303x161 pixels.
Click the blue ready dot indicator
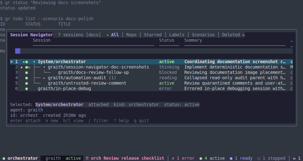231,158
